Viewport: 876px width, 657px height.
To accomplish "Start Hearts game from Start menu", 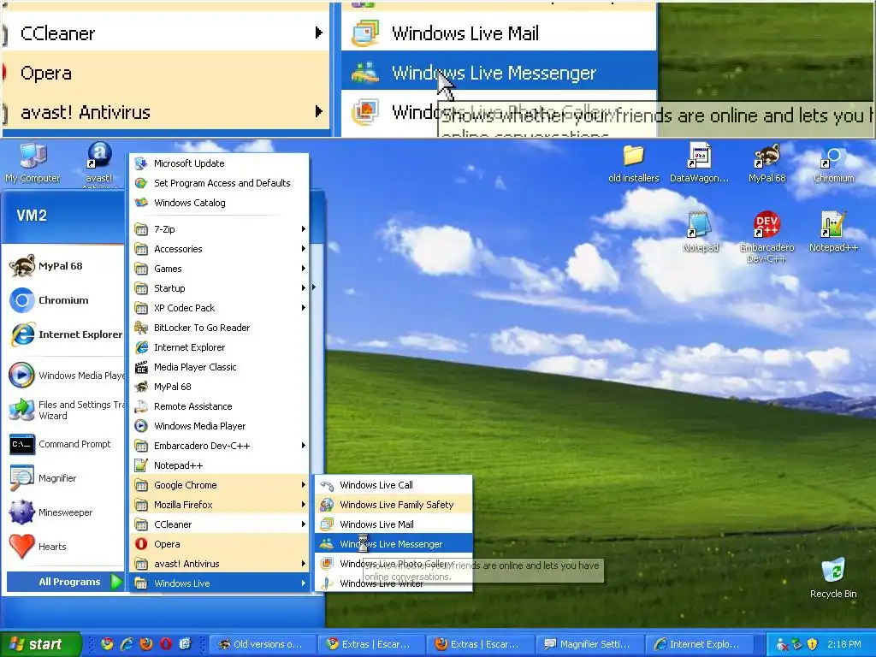I will pos(62,547).
